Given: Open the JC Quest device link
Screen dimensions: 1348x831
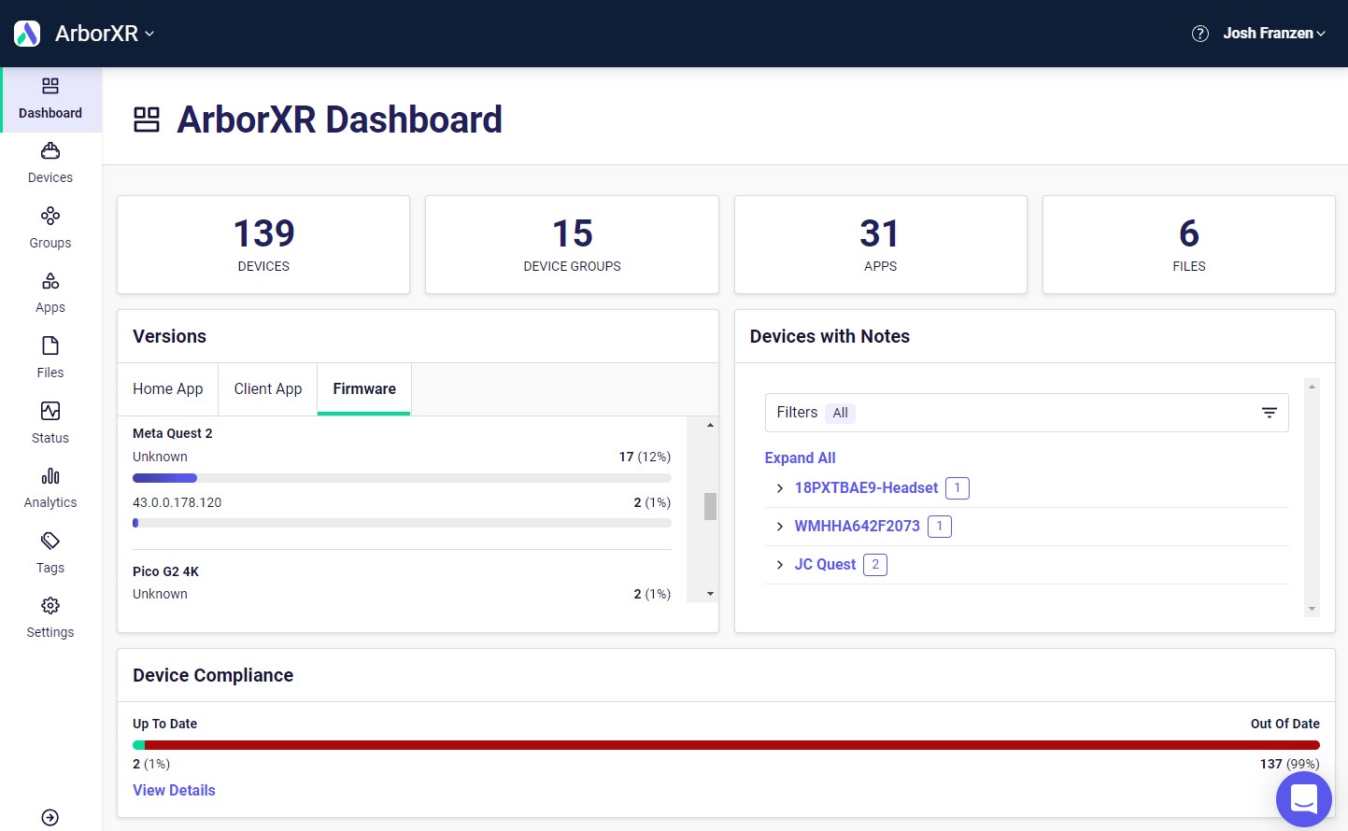Looking at the screenshot, I should (825, 565).
